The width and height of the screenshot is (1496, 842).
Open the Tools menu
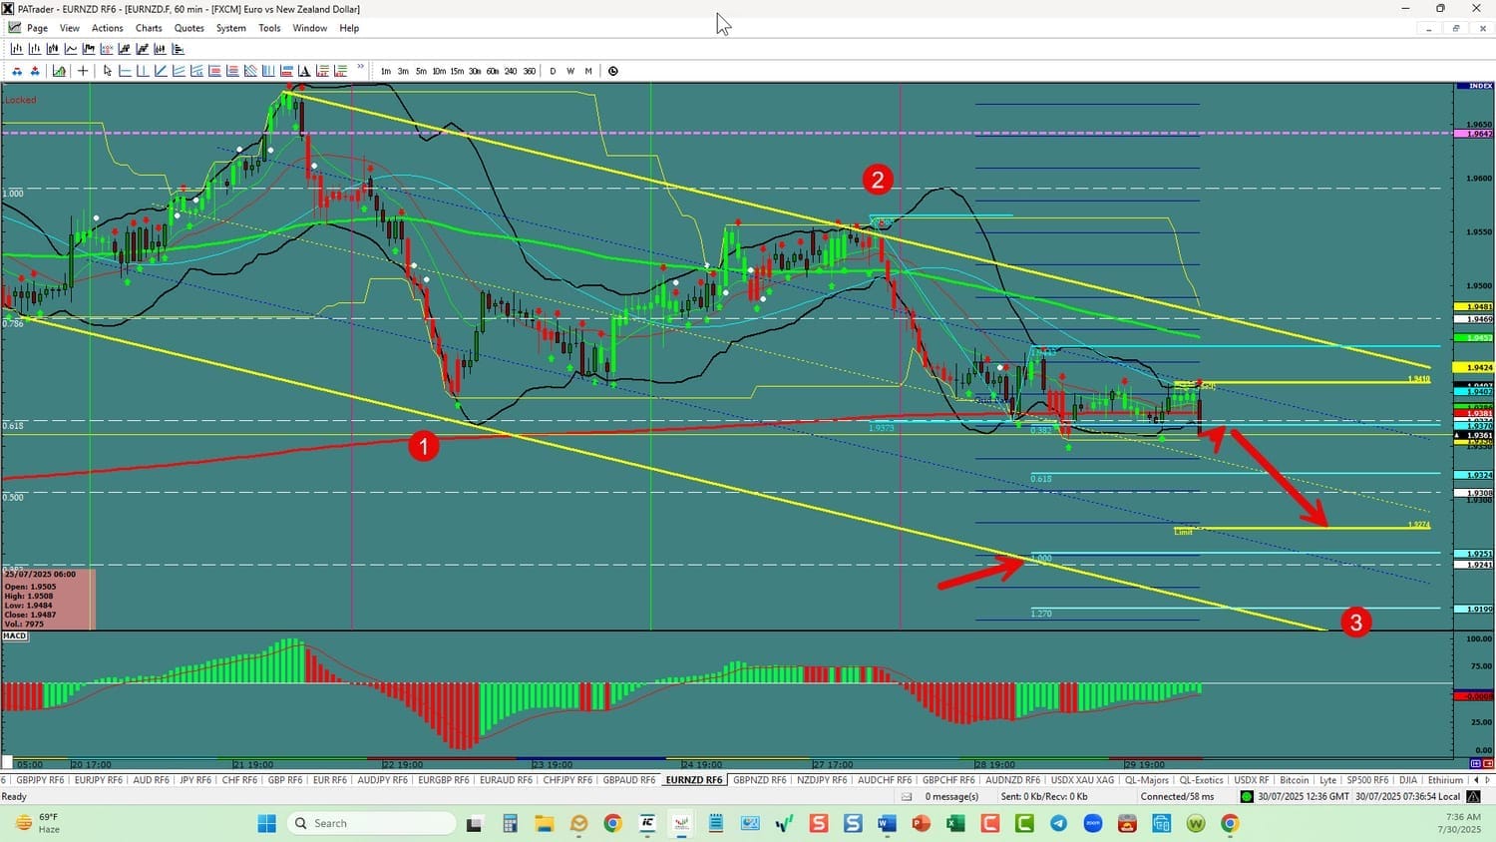269,28
